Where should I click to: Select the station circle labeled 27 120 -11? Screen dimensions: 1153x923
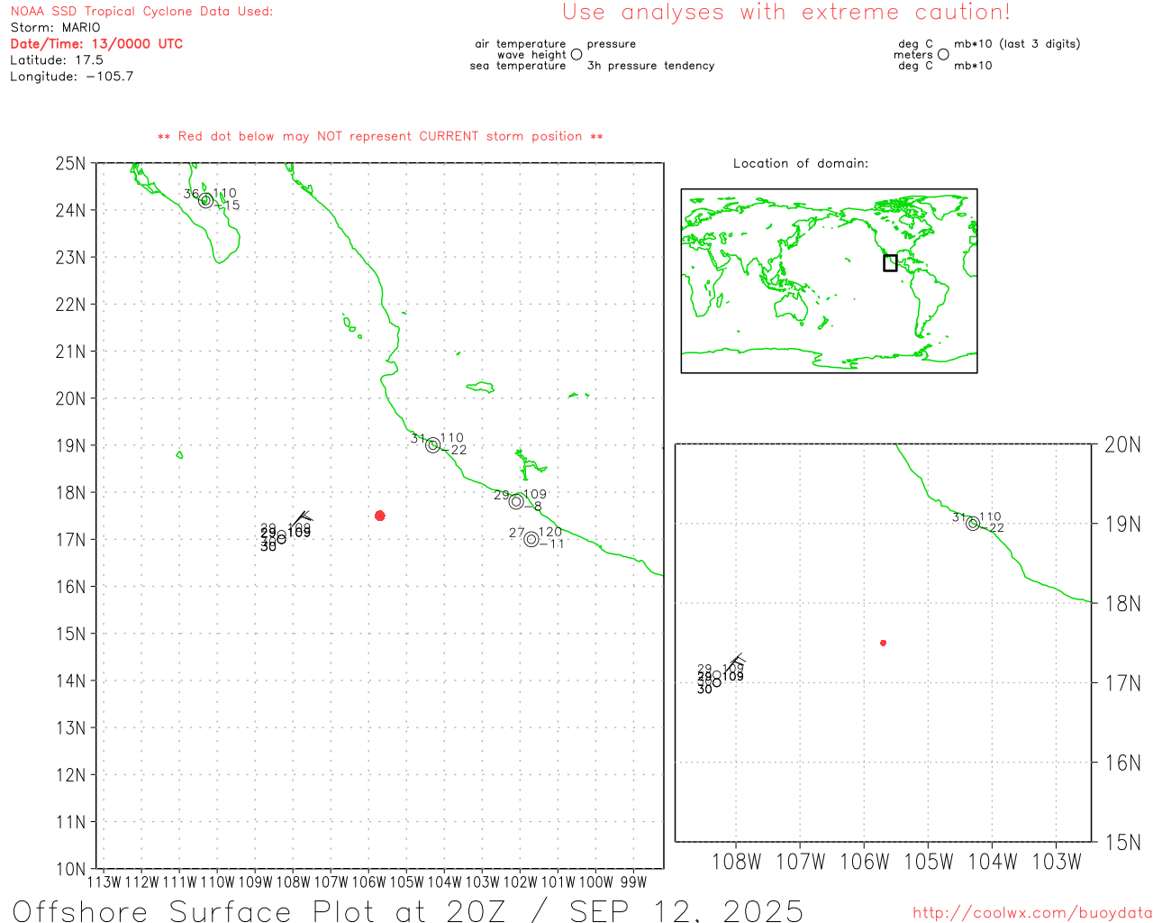tap(531, 540)
